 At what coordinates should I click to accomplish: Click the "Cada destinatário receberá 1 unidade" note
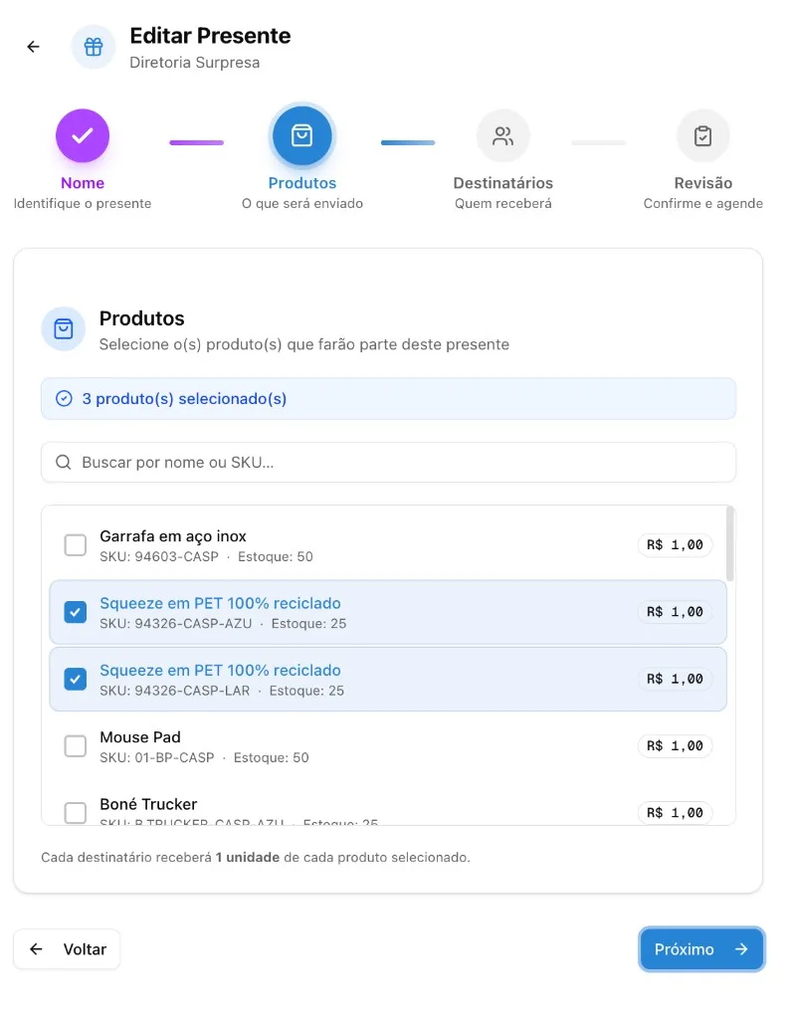point(256,858)
